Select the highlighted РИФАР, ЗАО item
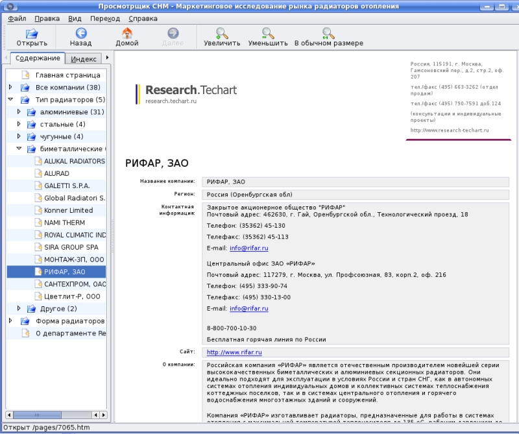This screenshot has height=434, width=519. tap(56, 272)
